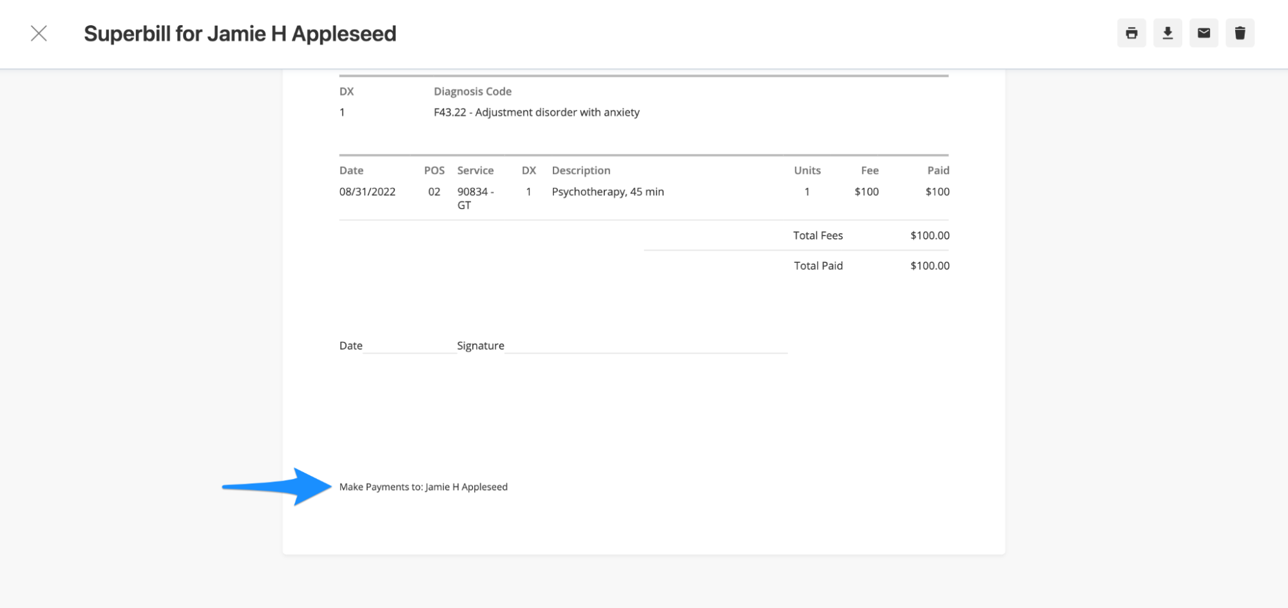The height and width of the screenshot is (608, 1288).
Task: Select the printer icon in the toolbar
Action: point(1132,33)
